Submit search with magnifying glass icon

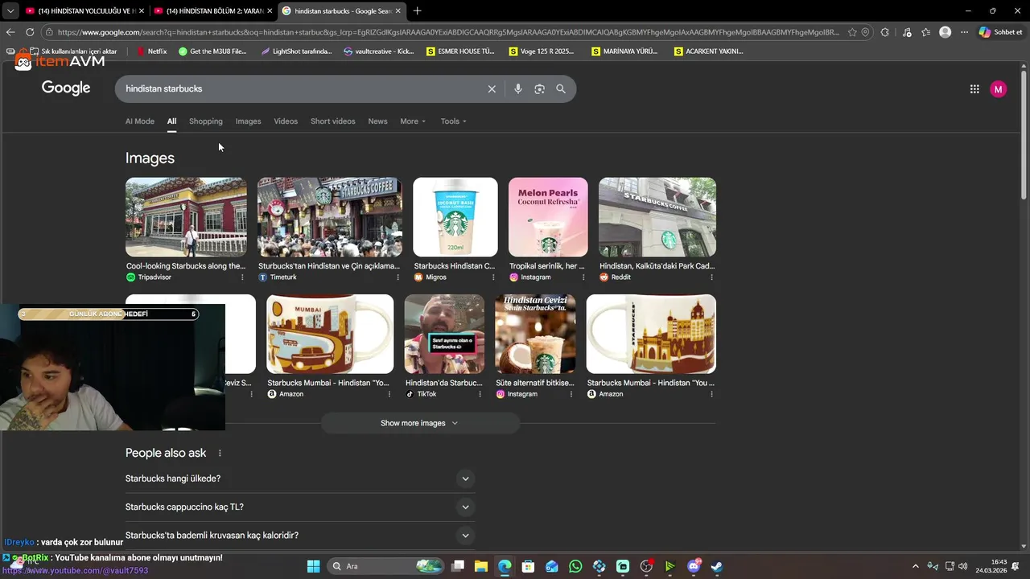point(561,89)
